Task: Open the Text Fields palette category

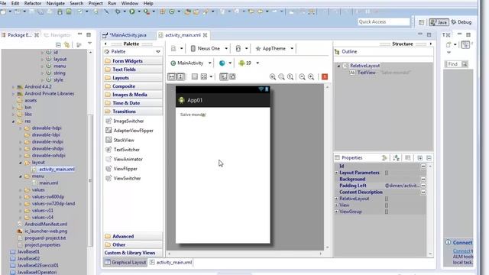Action: tap(133, 70)
